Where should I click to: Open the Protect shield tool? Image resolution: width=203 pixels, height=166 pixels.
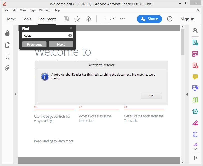point(195,134)
